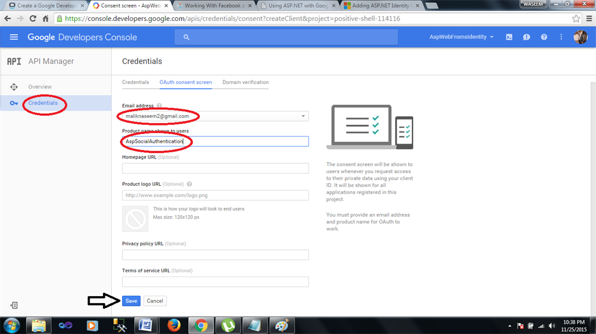Switch to Working With Facebook browser tab
The image size is (596, 334).
214,5
